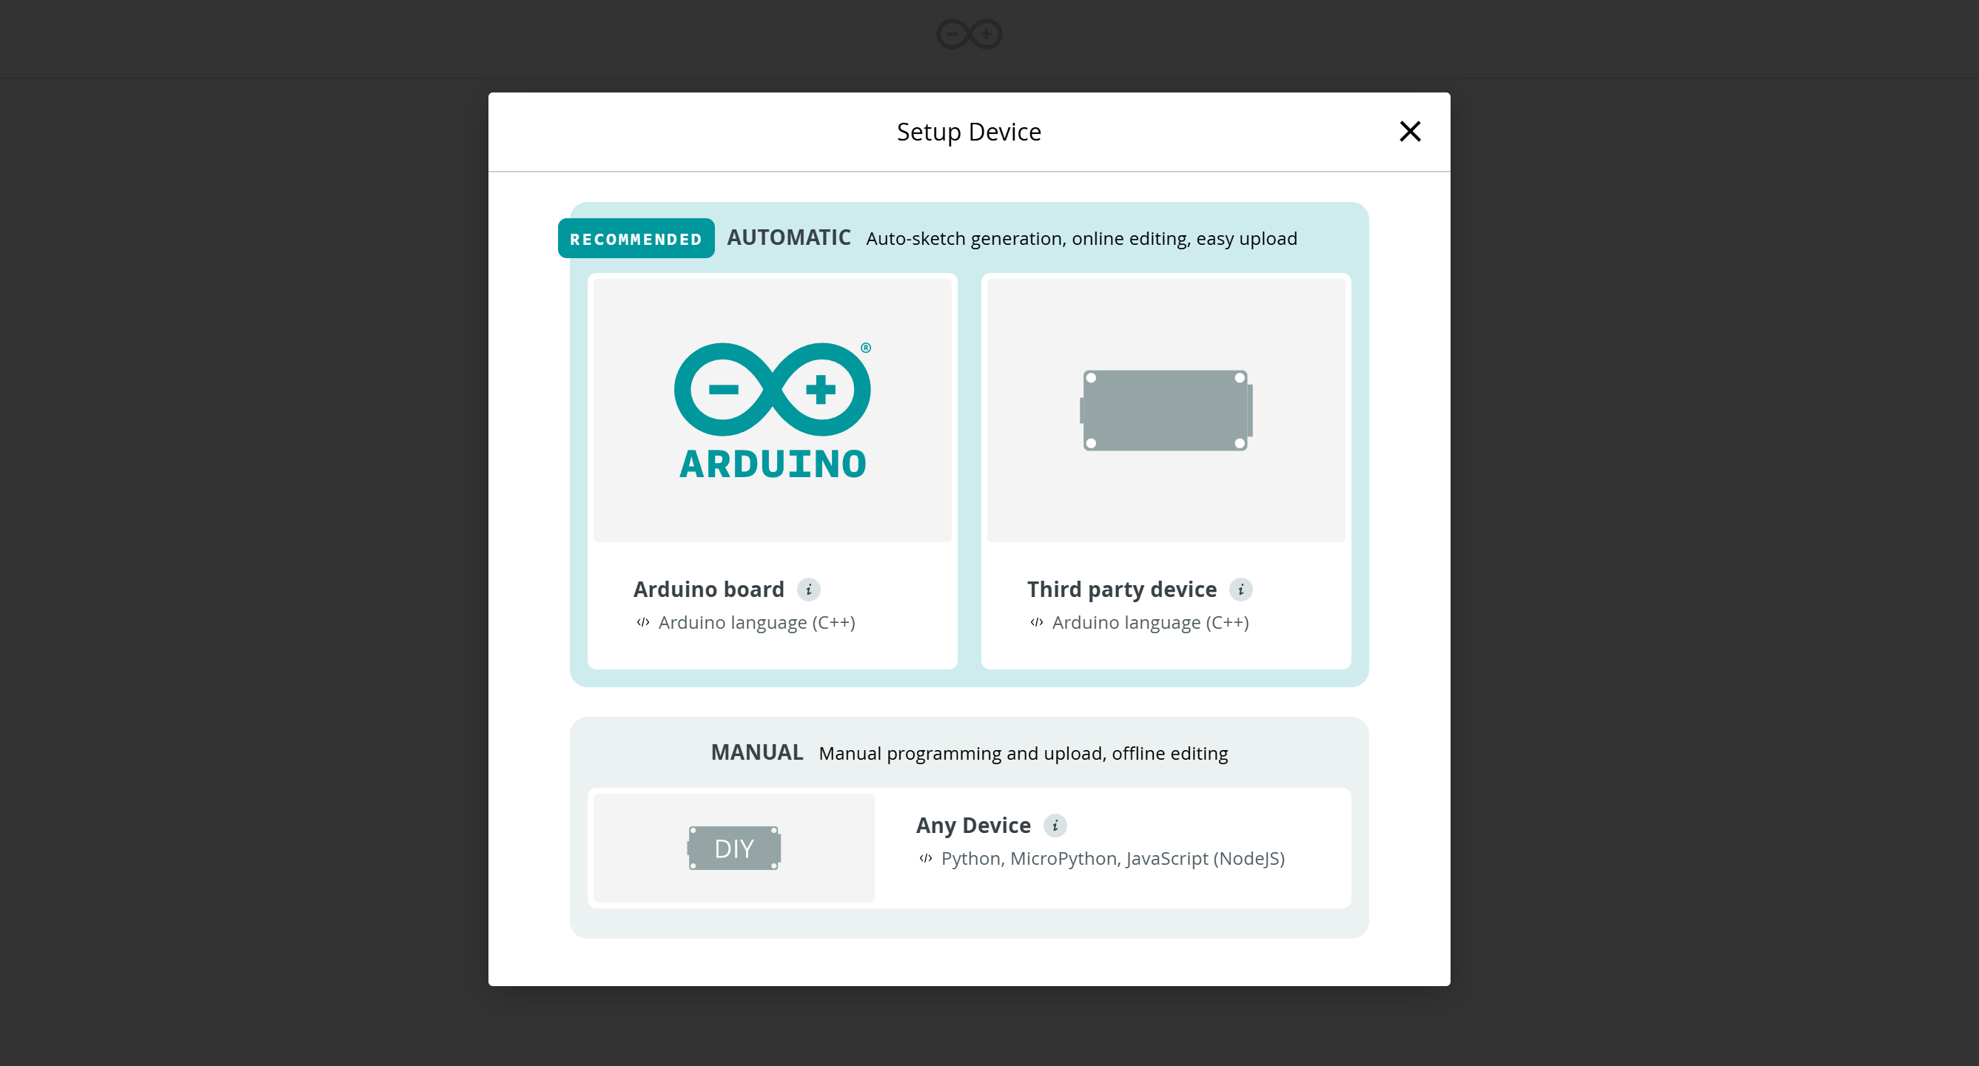Choose the Any Device manual option
The width and height of the screenshot is (1979, 1066).
[972, 825]
